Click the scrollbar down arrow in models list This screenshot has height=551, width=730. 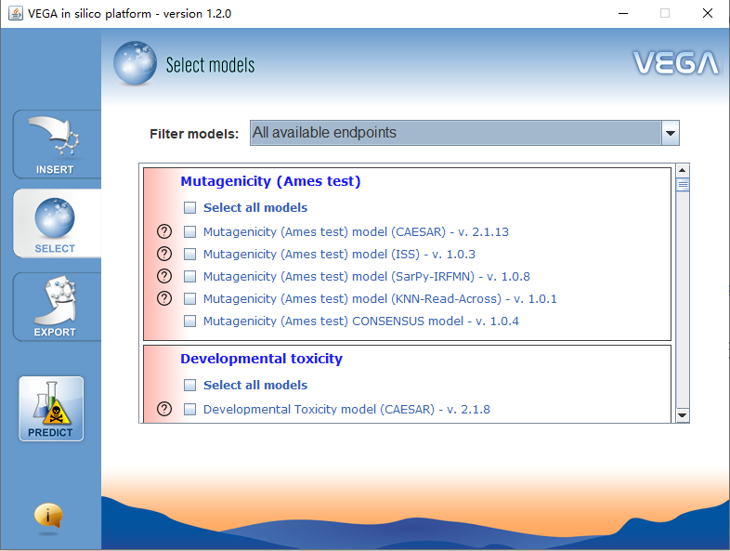pyautogui.click(x=683, y=415)
